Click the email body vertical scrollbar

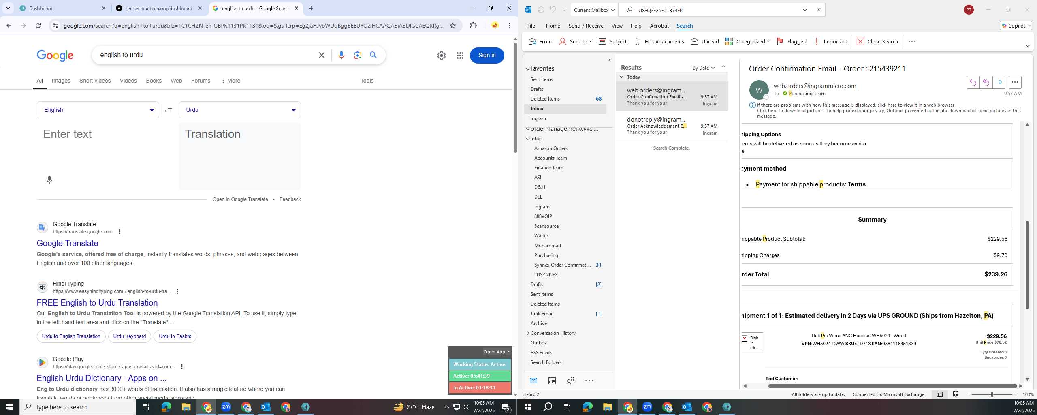tap(1027, 265)
